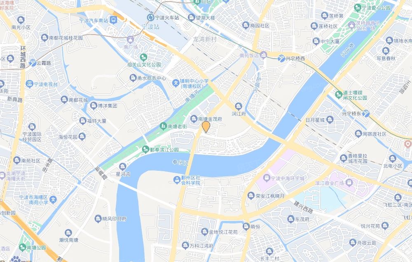The width and height of the screenshot is (412, 262).
Task: Click the 鄞州区社会科学院 institute icon
Action: click(x=177, y=180)
